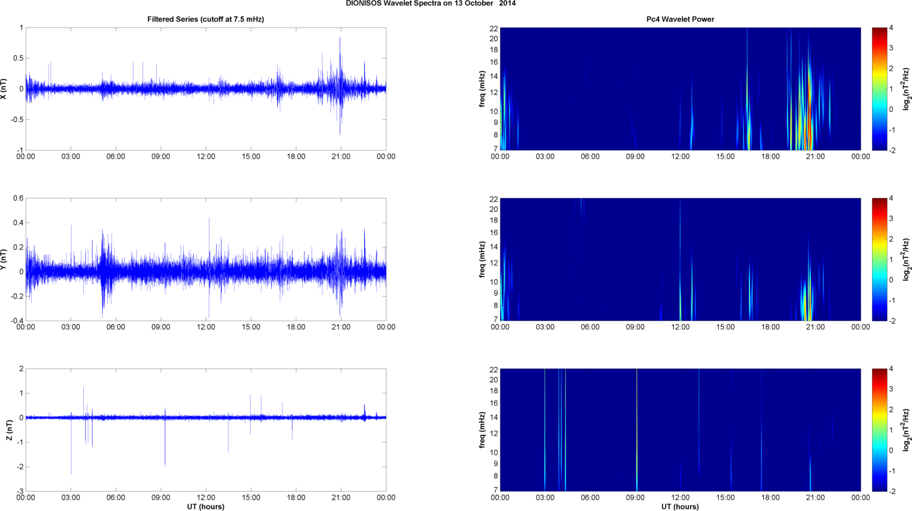
Task: Click the log2(nT²/Hz) label of the Y spectrogram colorbar
Action: (907, 259)
